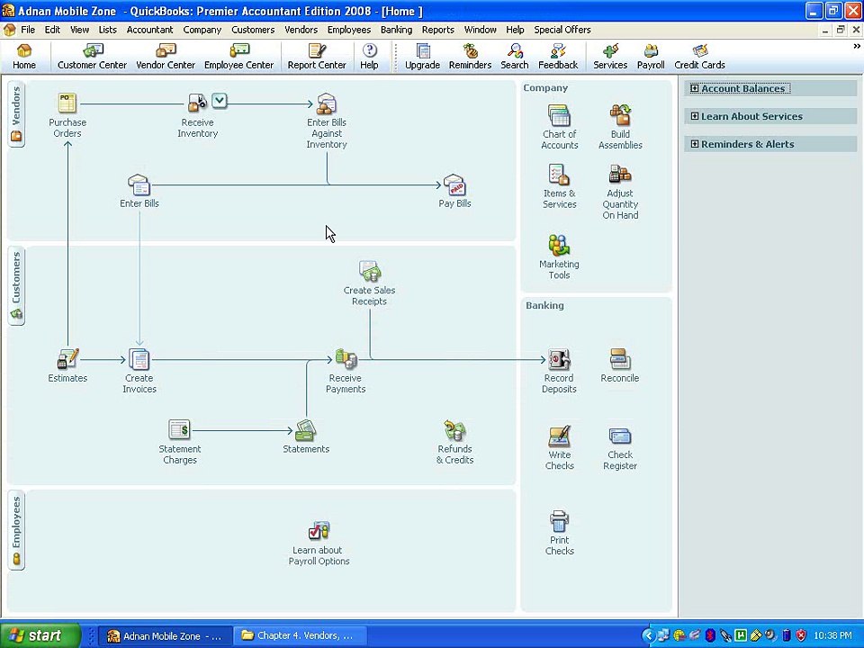Expand Learn About Services section

694,116
